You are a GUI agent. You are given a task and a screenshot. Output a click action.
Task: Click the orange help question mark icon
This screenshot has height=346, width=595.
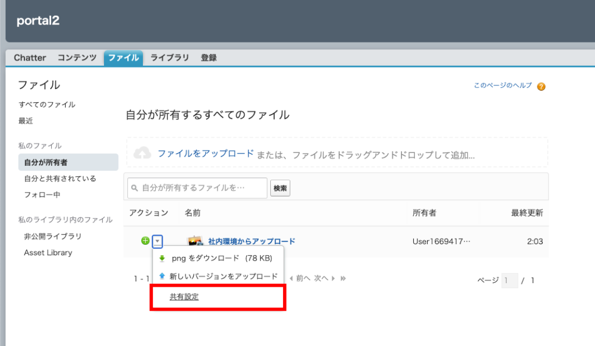pos(541,87)
